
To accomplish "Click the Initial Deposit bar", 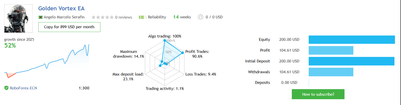I will pos(351,61).
